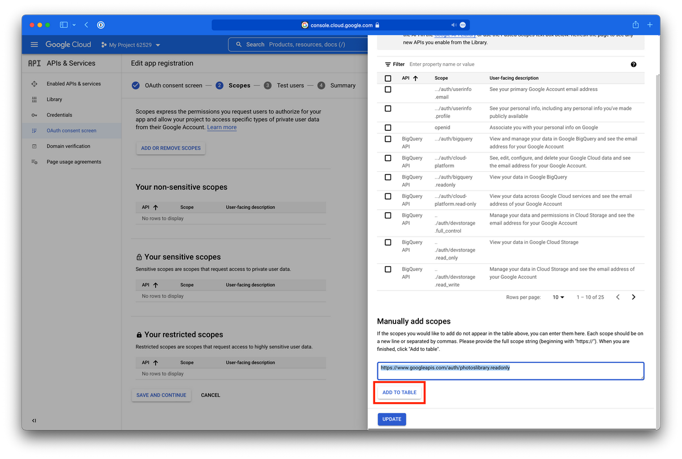Check the auth/cloud-platform scope checkbox
The width and height of the screenshot is (682, 459).
(388, 158)
